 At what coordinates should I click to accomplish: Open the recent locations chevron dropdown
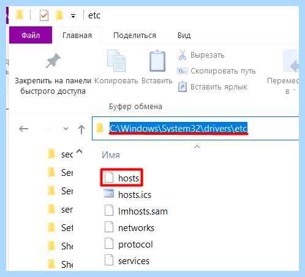point(66,129)
